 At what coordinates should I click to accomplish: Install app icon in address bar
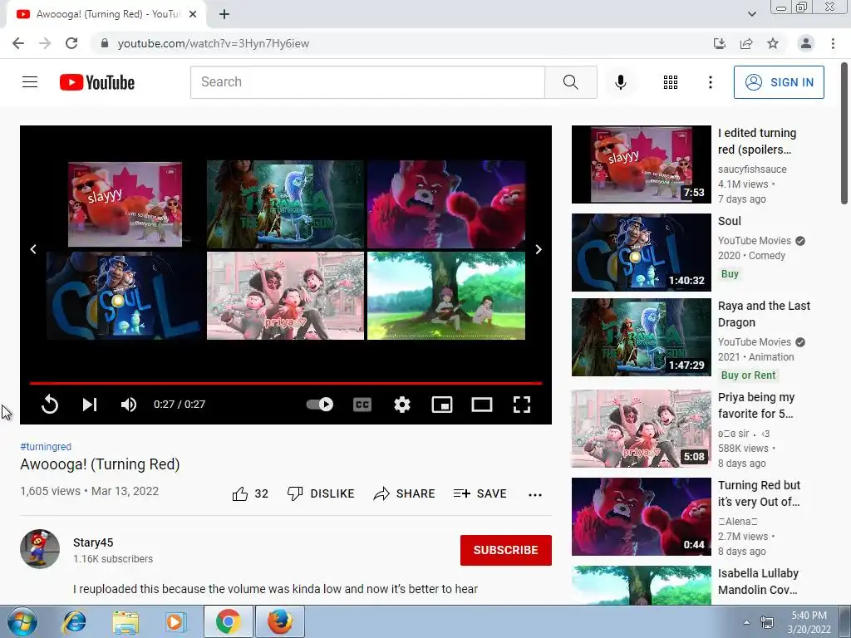[720, 43]
